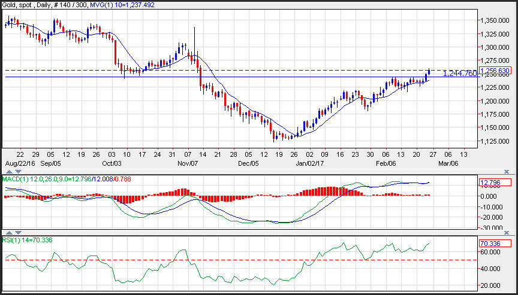Select the 1,244.760 horizontal line label
The height and width of the screenshot is (295, 518).
460,74
